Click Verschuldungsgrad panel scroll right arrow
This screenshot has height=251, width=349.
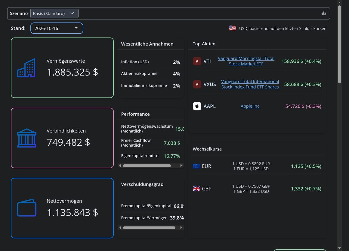click(x=181, y=228)
